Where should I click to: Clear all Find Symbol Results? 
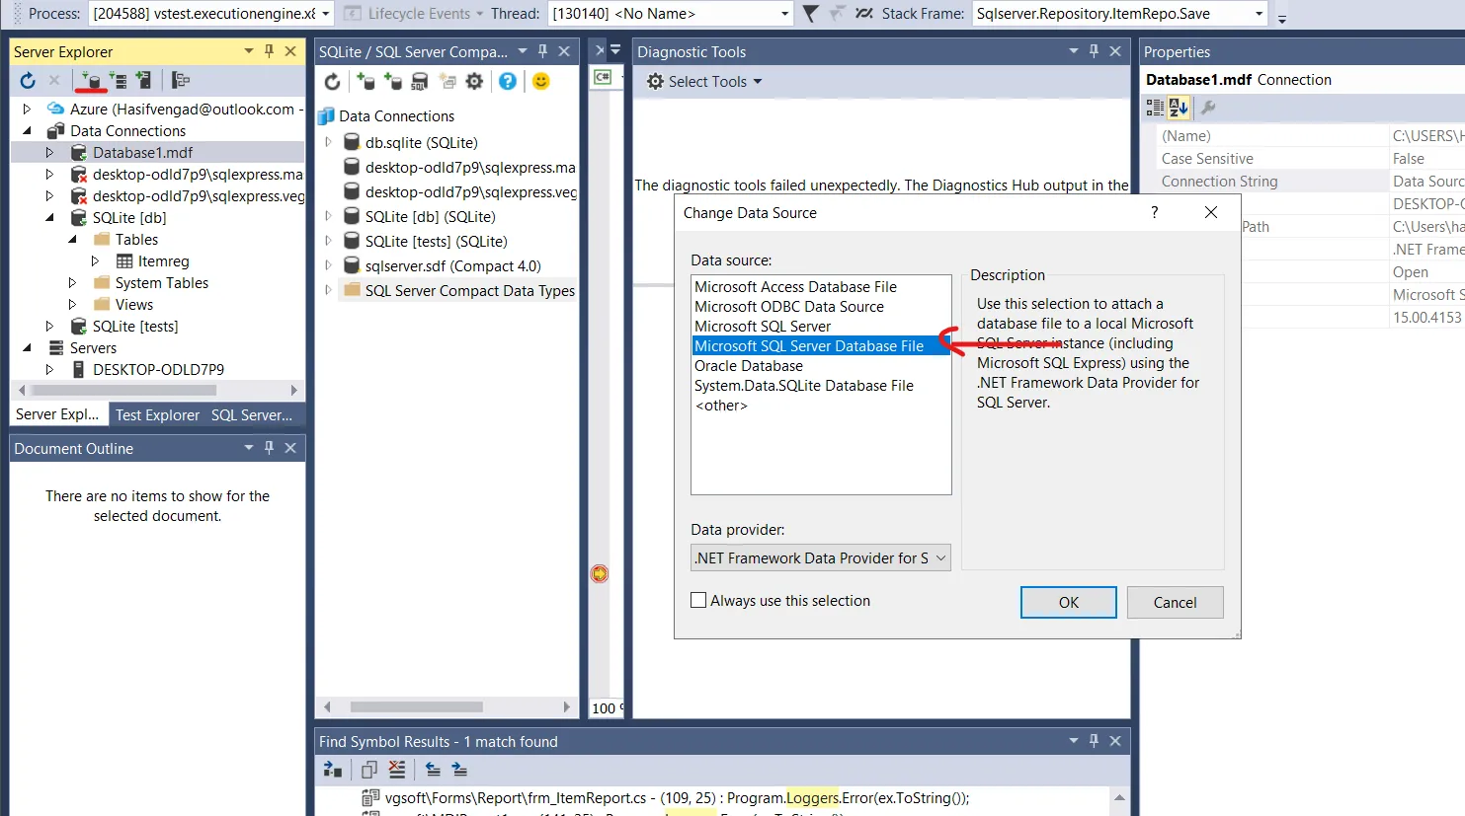coord(397,770)
